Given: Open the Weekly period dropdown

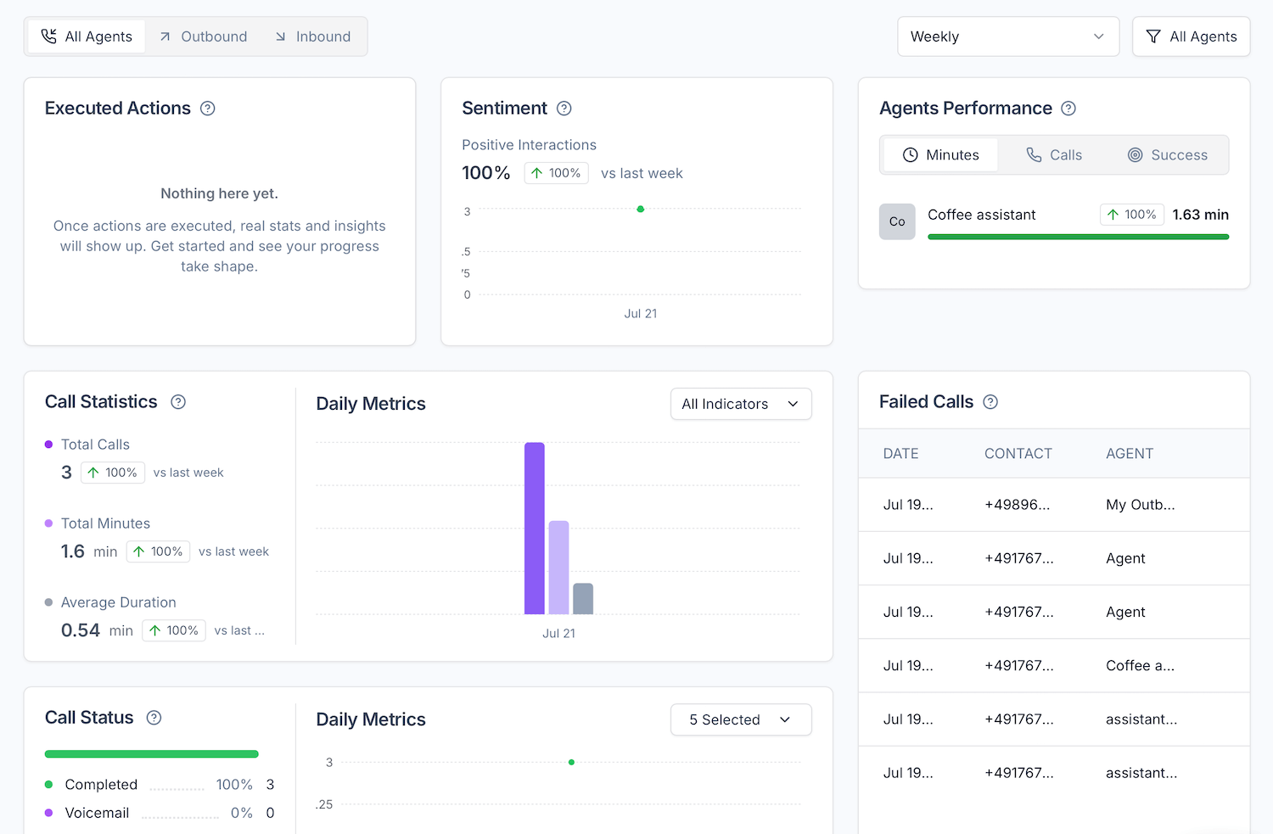Looking at the screenshot, I should [x=1008, y=36].
